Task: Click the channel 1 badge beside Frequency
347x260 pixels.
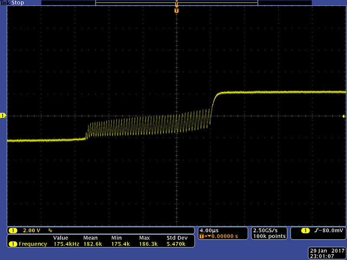Action: 13,244
